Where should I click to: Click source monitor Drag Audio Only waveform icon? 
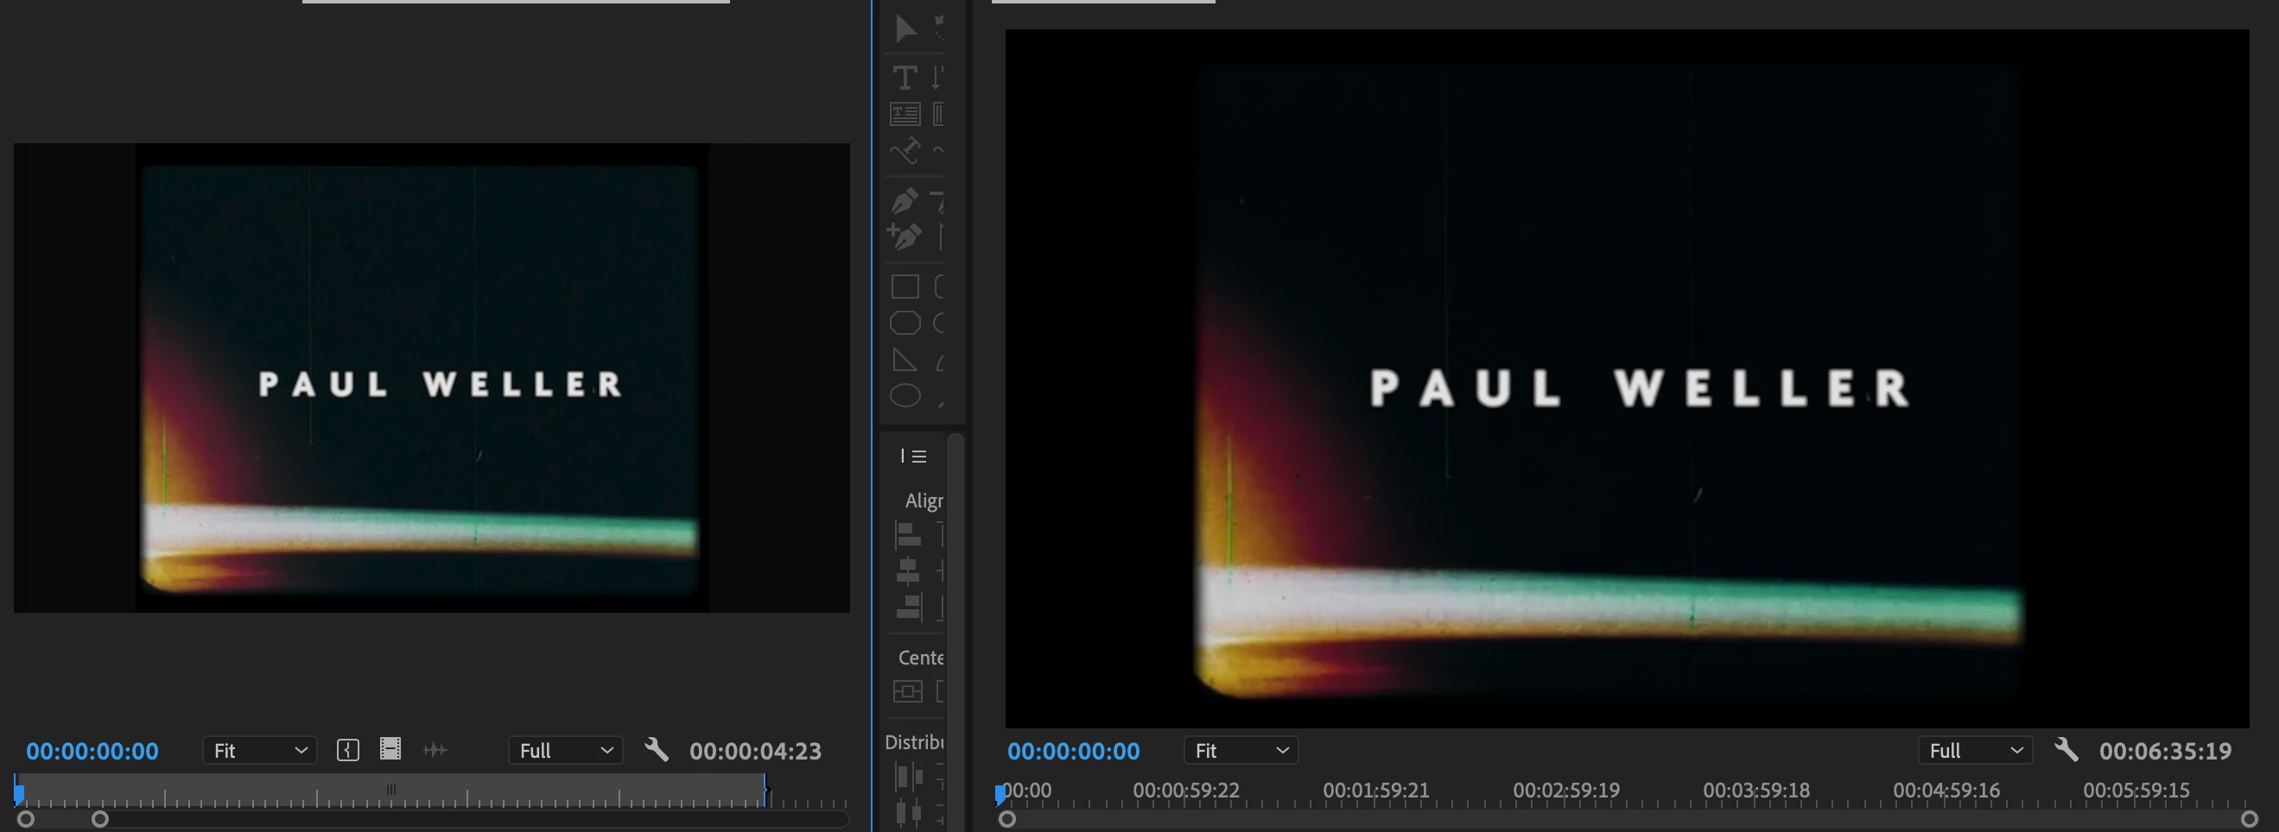pos(435,751)
